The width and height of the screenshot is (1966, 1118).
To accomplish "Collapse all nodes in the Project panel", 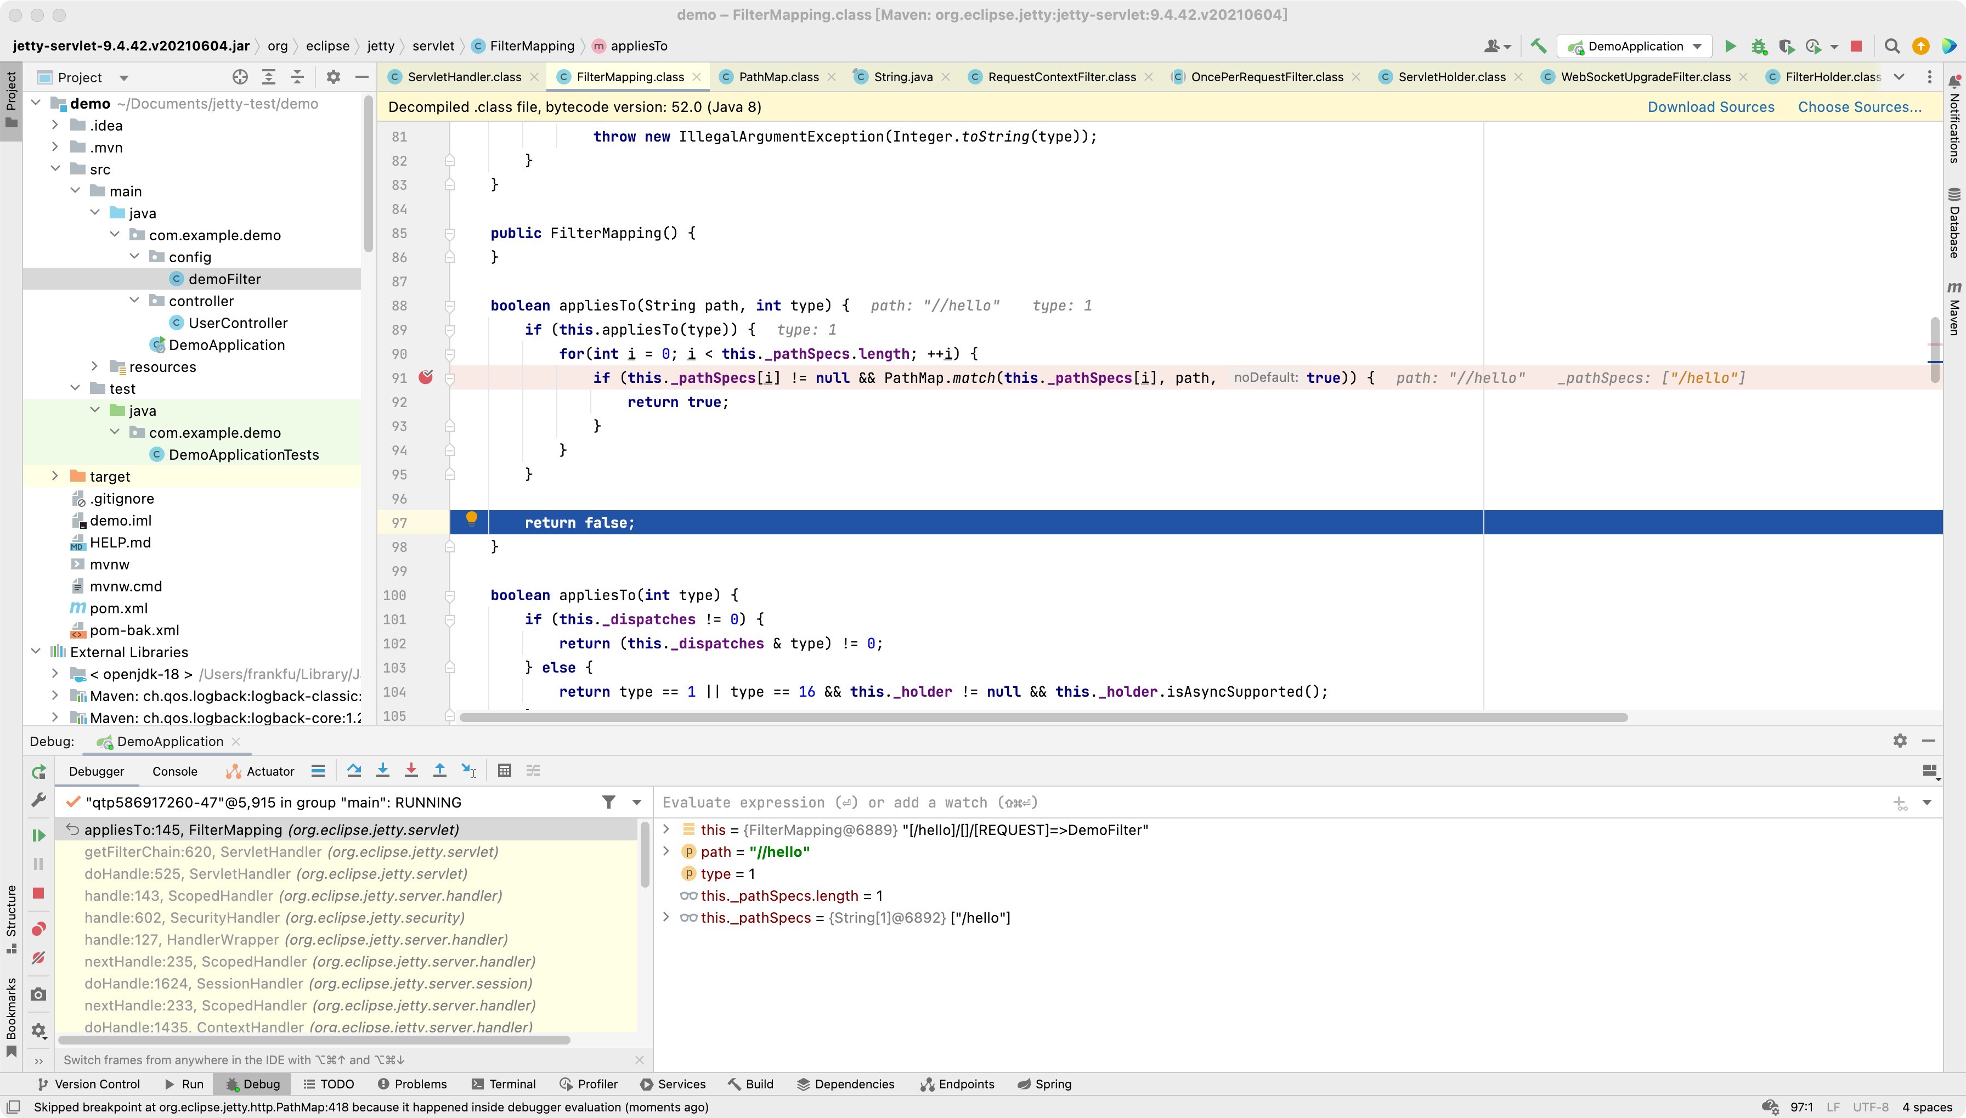I will point(297,77).
